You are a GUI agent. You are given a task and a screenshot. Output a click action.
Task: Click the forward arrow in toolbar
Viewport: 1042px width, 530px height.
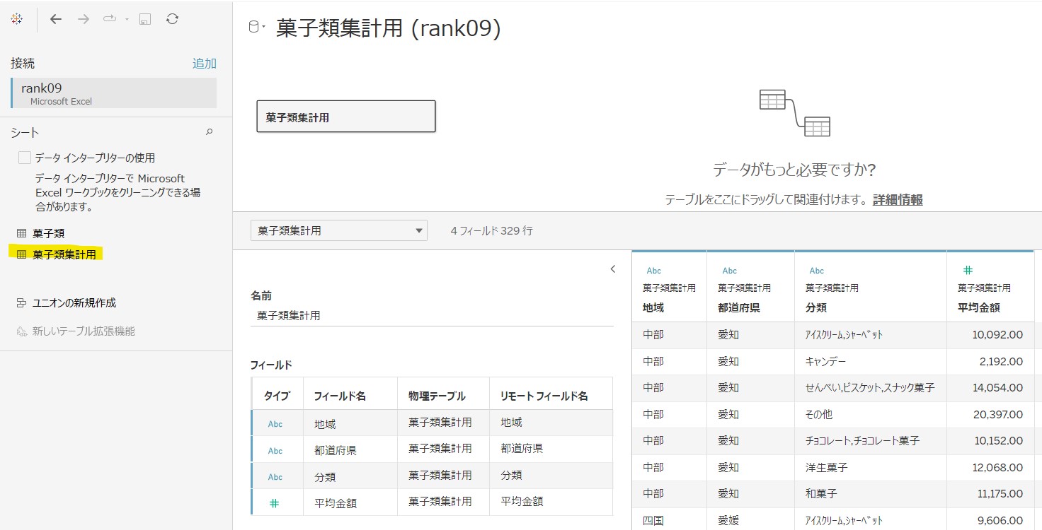pyautogui.click(x=84, y=20)
